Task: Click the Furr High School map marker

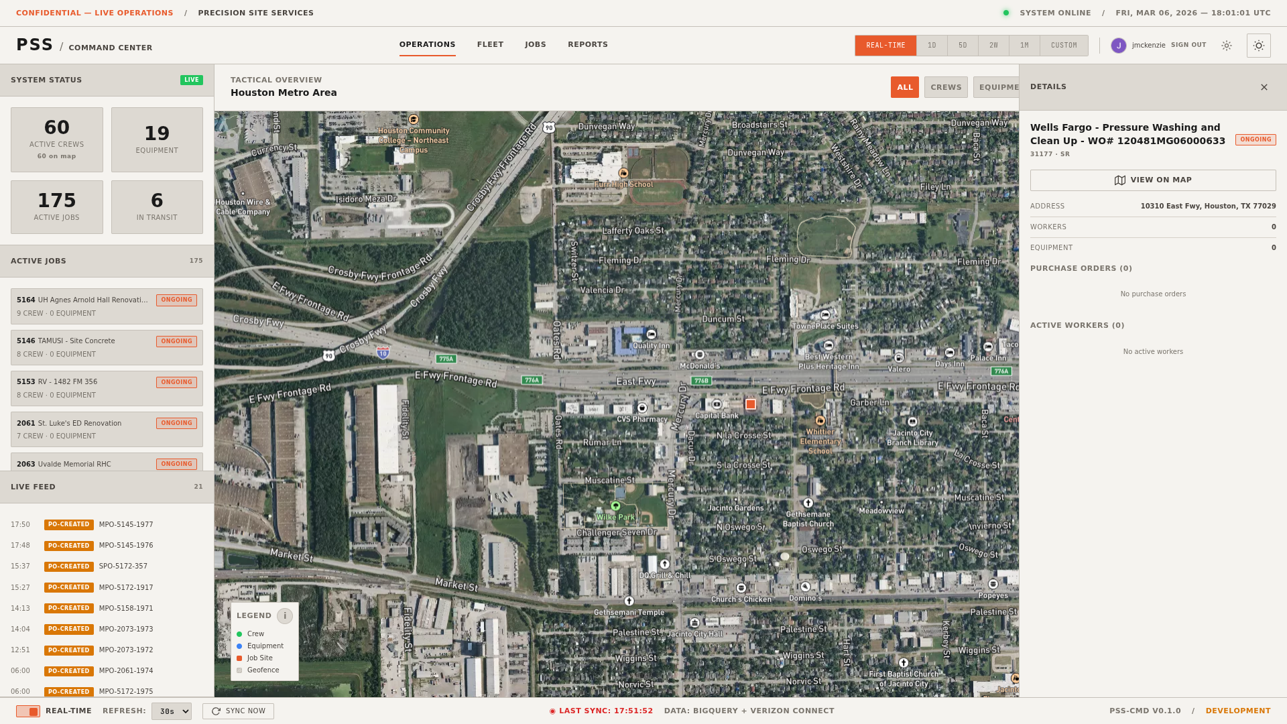Action: [x=623, y=173]
